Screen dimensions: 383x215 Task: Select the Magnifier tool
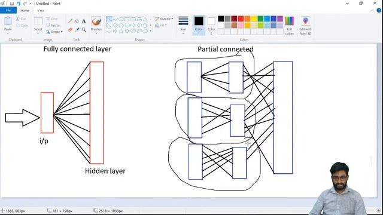pyautogui.click(x=84, y=30)
